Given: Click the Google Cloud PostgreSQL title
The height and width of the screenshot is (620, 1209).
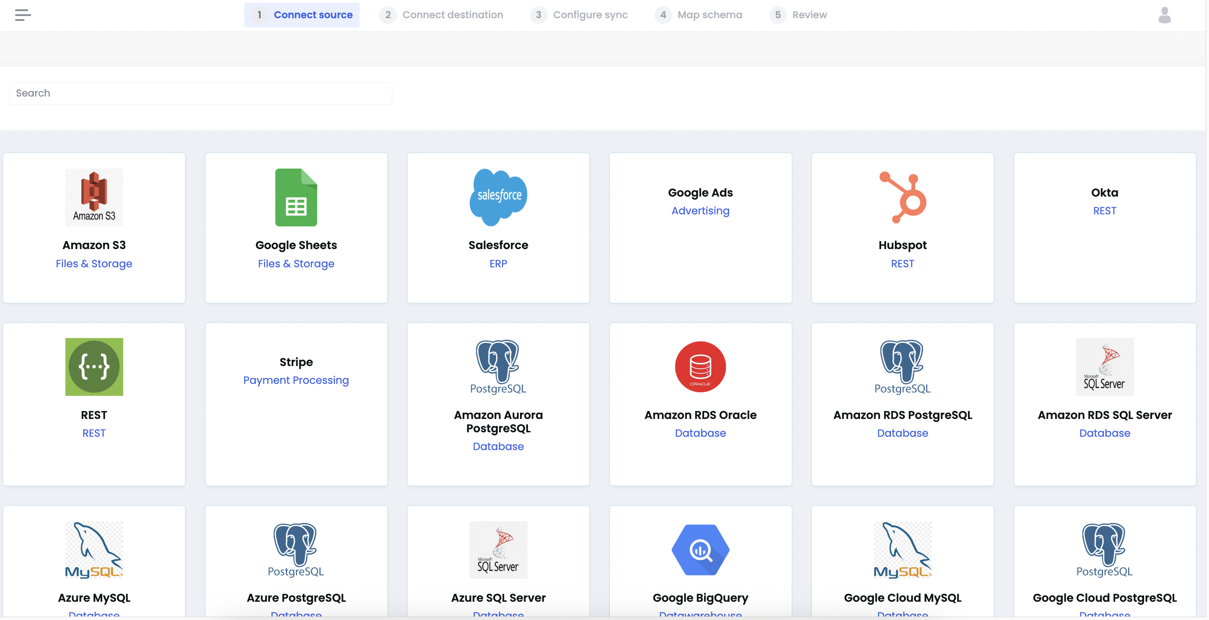Looking at the screenshot, I should click(x=1105, y=597).
